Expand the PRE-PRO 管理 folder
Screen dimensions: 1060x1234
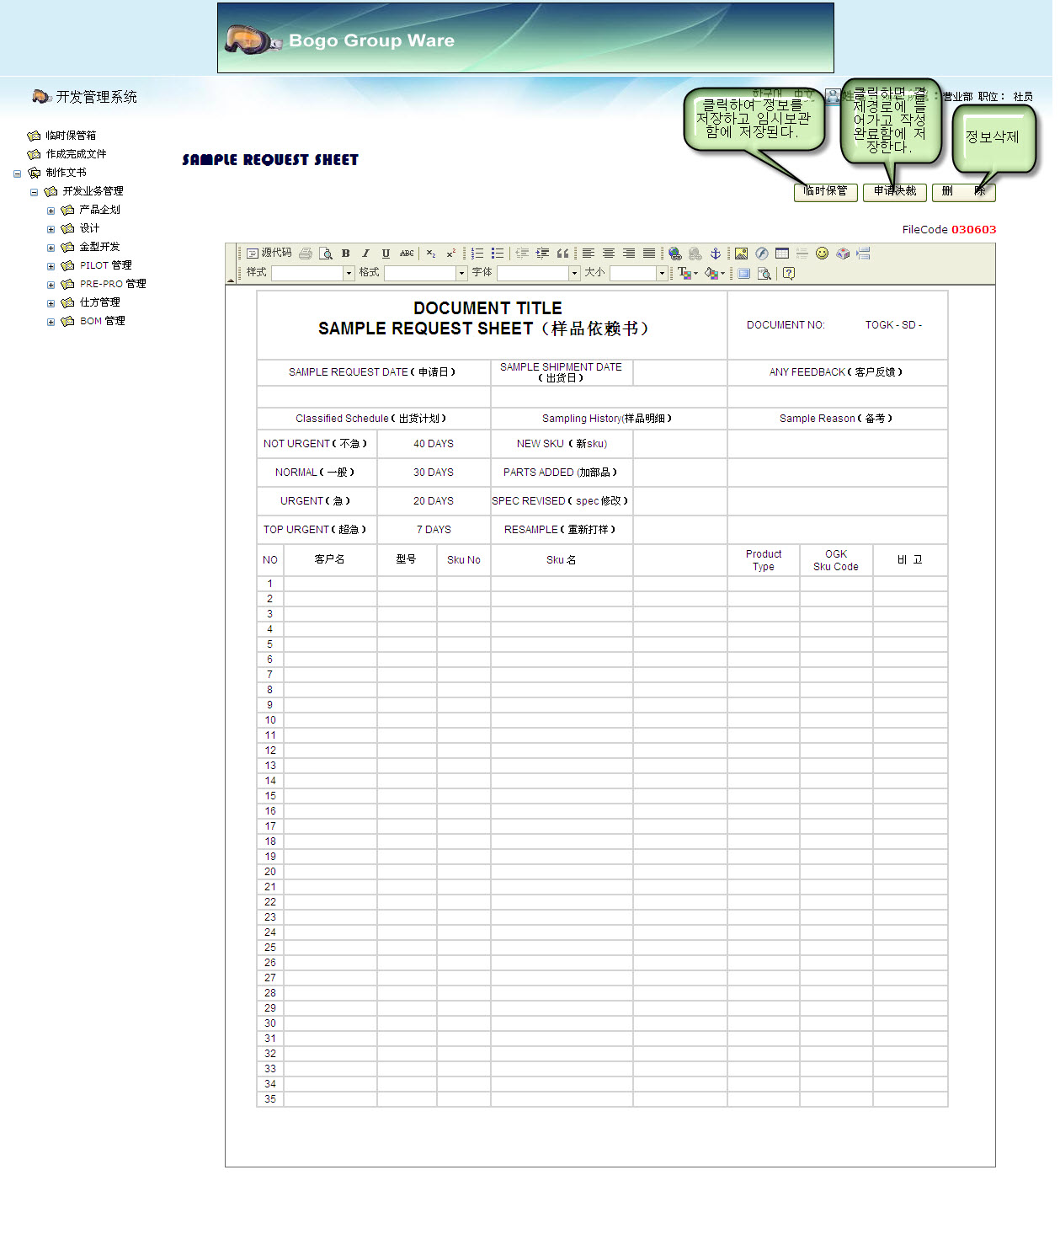[51, 285]
